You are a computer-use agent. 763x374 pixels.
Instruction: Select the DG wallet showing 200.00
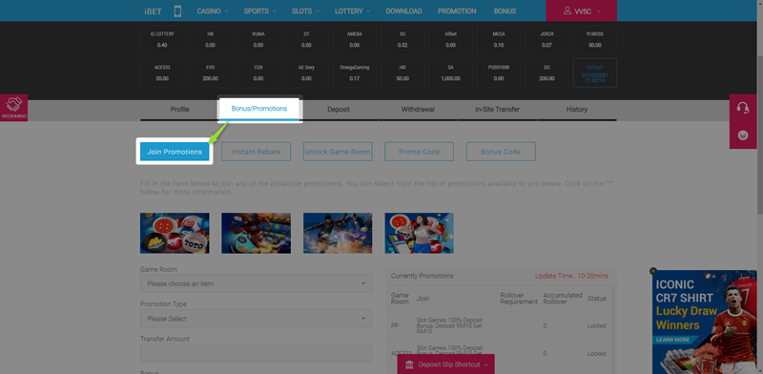546,73
